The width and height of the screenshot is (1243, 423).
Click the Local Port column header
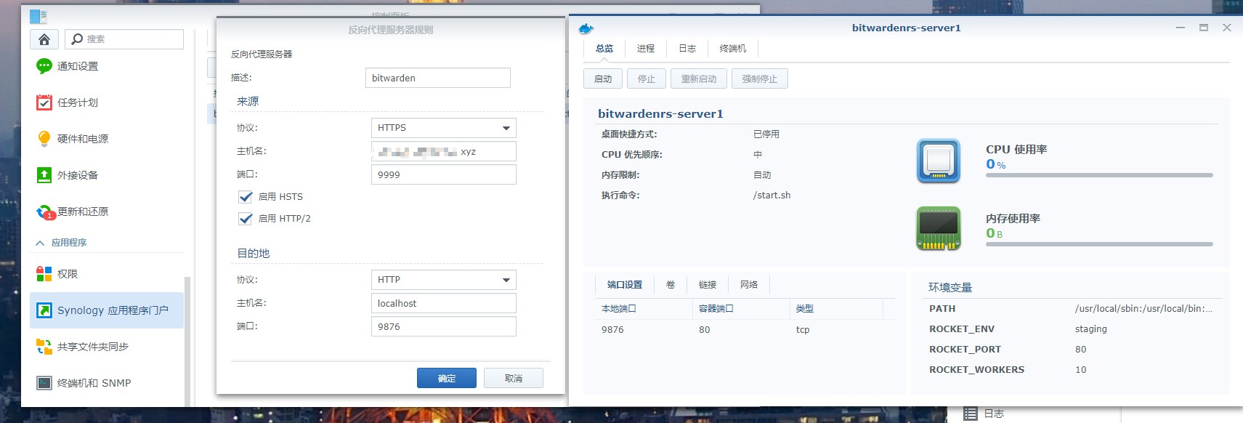tap(644, 309)
